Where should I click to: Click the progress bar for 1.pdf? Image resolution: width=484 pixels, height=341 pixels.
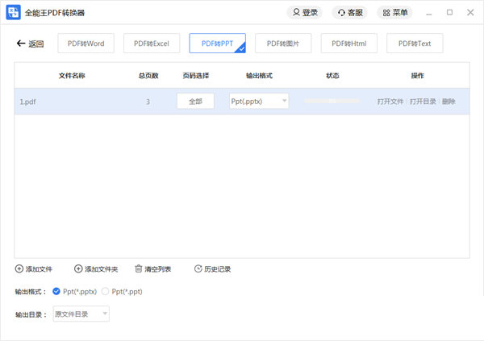pyautogui.click(x=332, y=101)
